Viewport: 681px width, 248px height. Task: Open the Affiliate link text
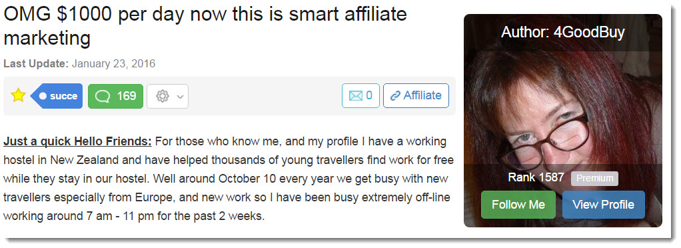(422, 95)
